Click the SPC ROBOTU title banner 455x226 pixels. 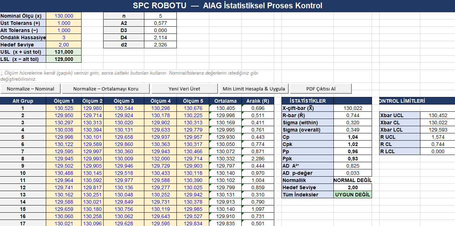click(227, 6)
